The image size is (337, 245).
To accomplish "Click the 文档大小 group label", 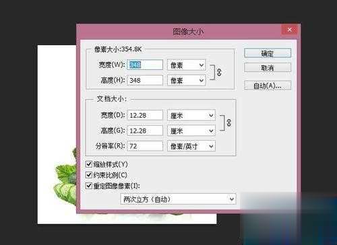I will (x=112, y=99).
